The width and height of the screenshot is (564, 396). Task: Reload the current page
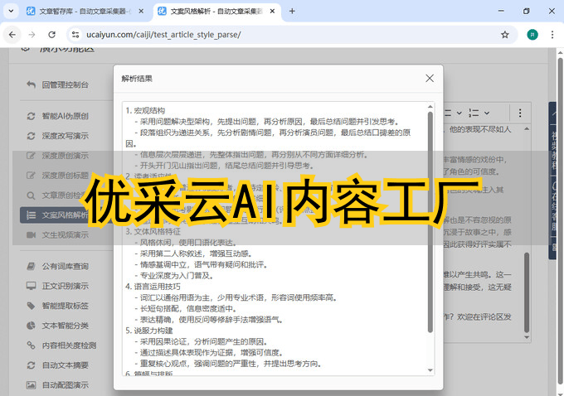click(51, 35)
